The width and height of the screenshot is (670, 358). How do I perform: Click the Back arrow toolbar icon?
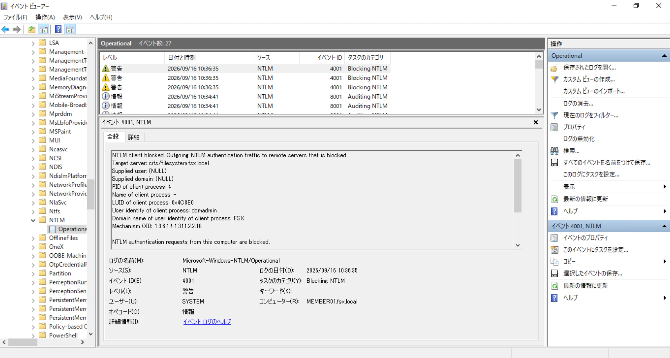[6, 29]
